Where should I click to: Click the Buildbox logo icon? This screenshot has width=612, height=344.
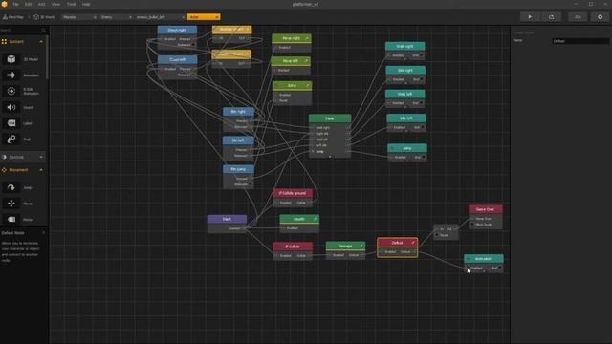coord(4,4)
